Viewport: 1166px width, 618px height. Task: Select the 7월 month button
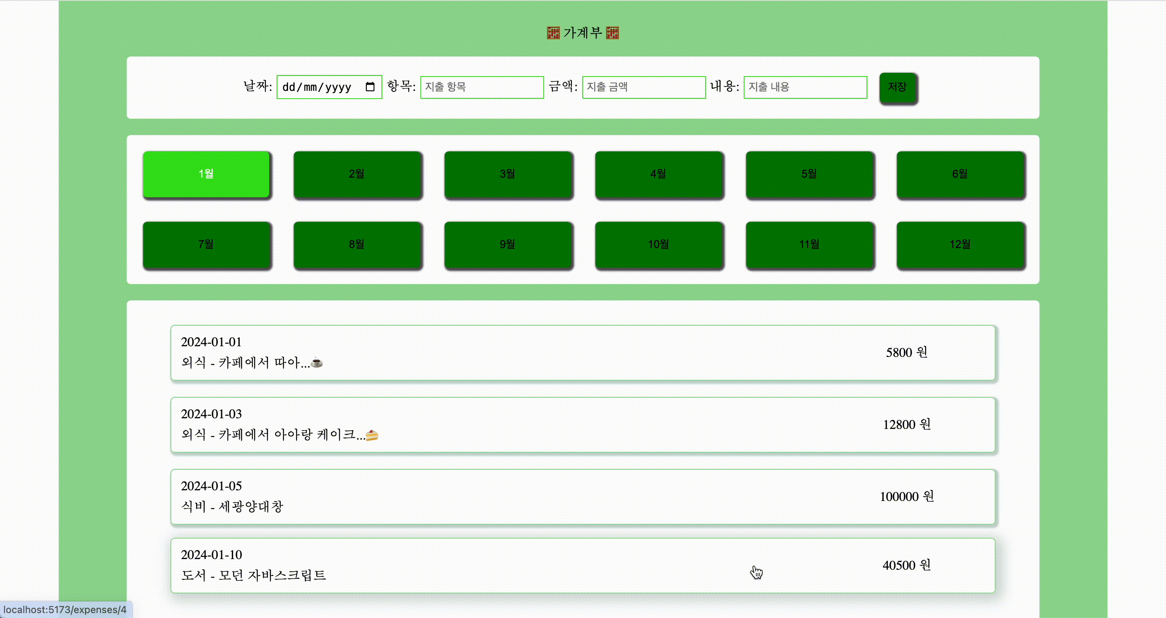(207, 245)
